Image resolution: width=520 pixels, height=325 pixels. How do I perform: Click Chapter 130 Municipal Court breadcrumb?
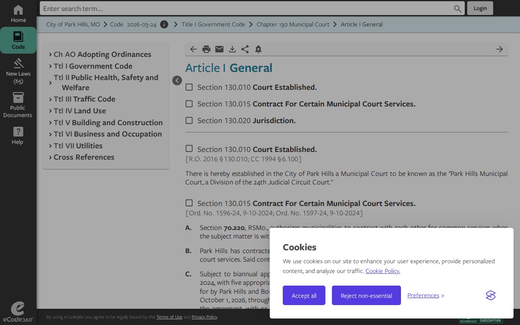point(293,24)
